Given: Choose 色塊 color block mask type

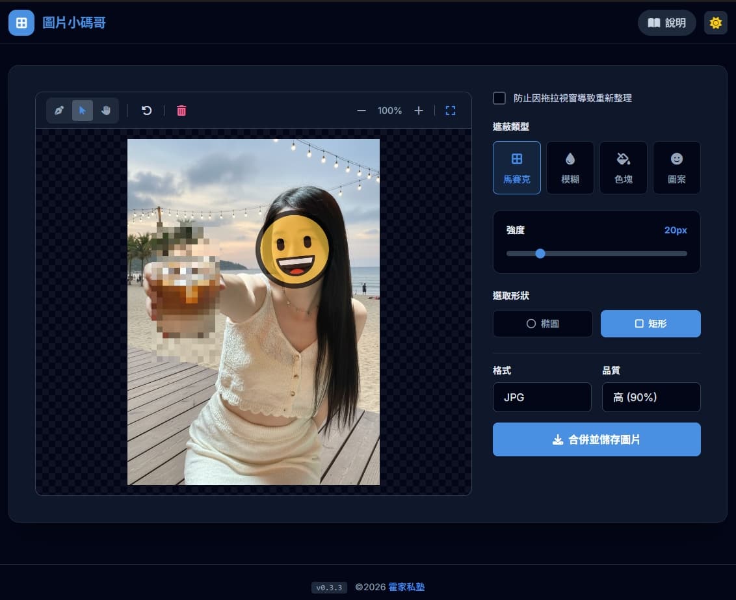Looking at the screenshot, I should pyautogui.click(x=624, y=168).
